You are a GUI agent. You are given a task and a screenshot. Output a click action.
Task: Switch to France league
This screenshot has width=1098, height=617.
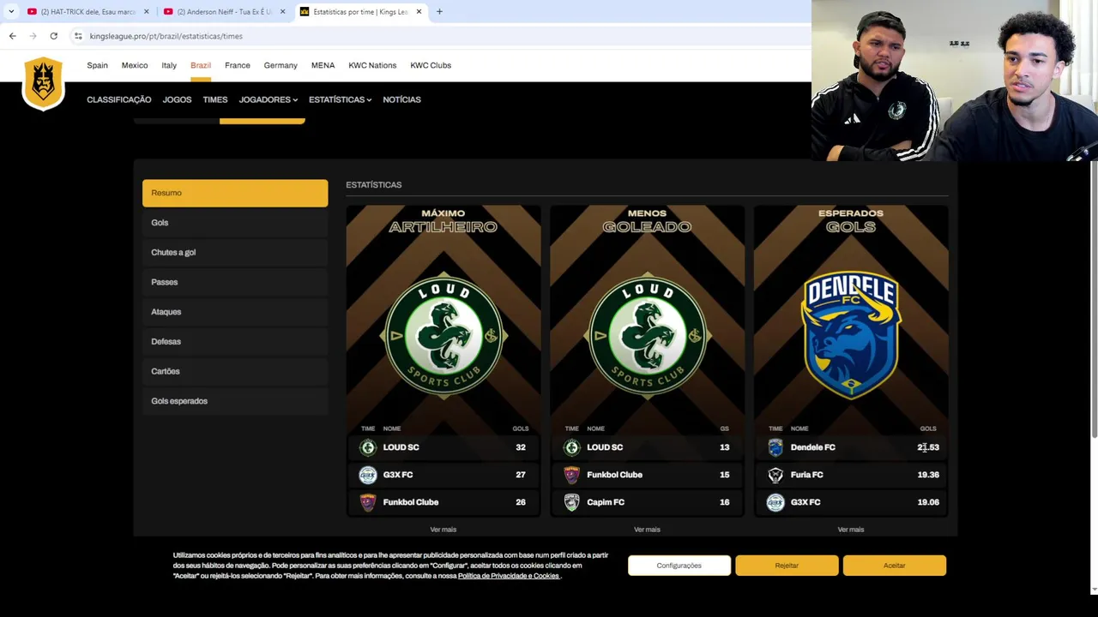tap(238, 65)
